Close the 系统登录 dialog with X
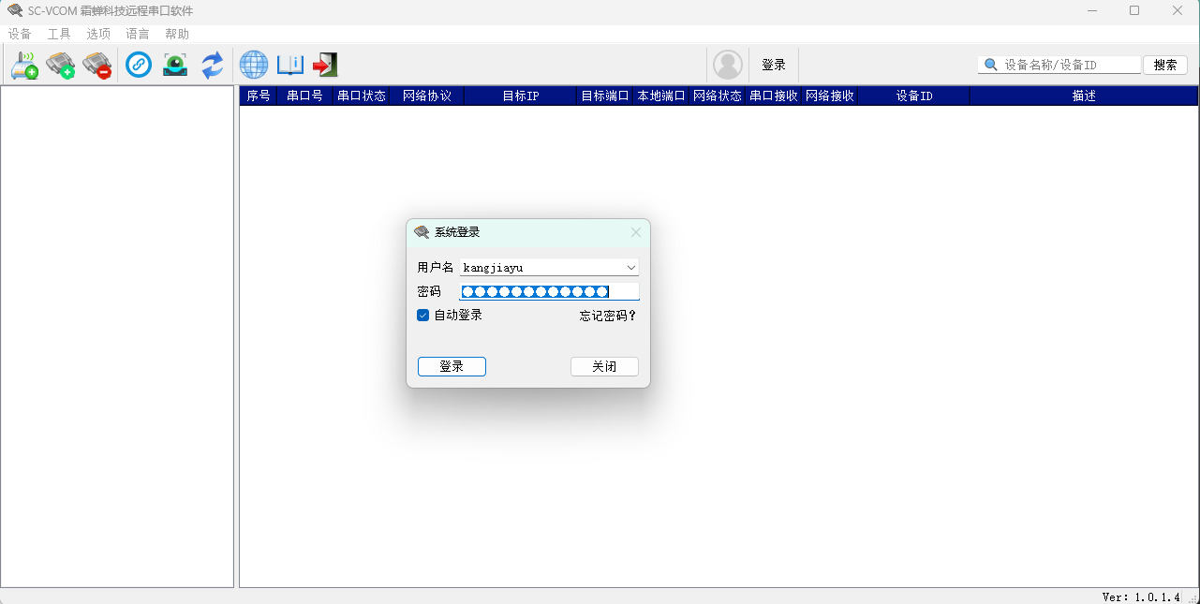Screen dimensions: 1200x604 point(636,232)
